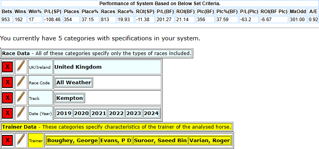Delete the Track category using red X
The width and height of the screenshot is (319, 149).
(x=8, y=98)
